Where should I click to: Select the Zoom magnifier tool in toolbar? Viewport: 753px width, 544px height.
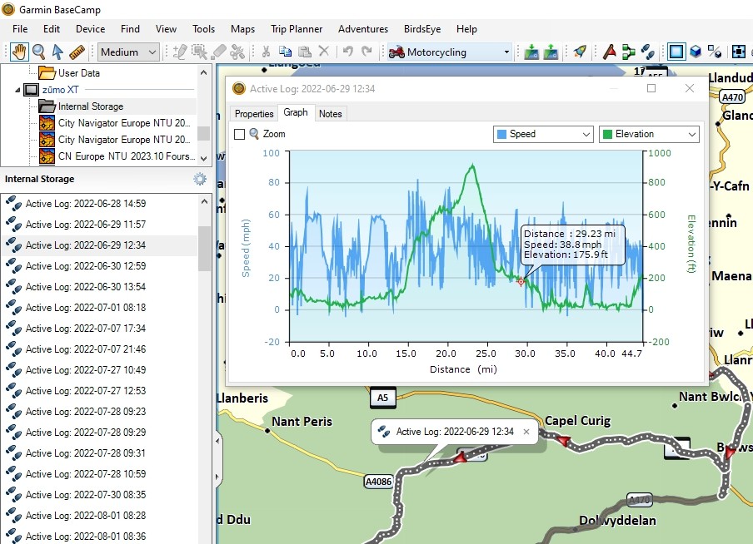click(38, 52)
